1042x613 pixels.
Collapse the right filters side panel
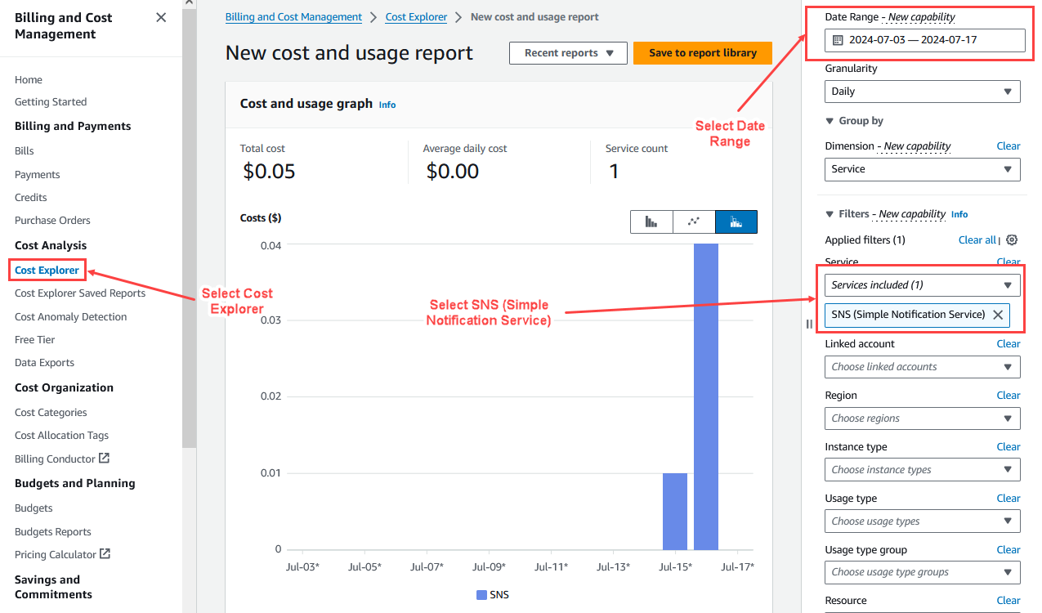(x=808, y=324)
